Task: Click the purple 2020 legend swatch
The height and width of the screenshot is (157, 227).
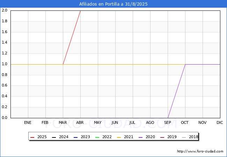Action: point(141,137)
